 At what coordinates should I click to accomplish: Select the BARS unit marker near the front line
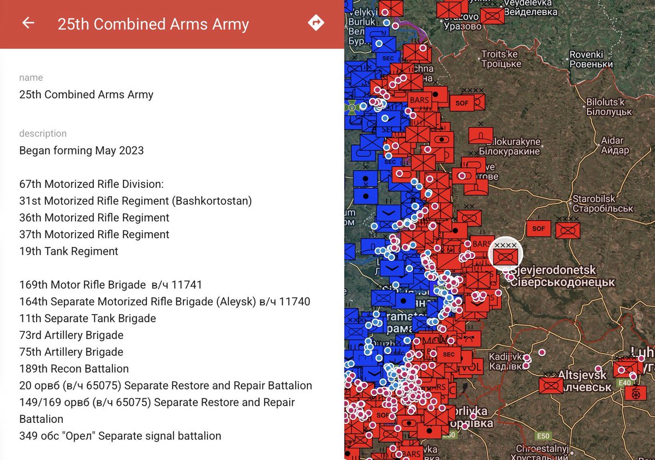419,100
